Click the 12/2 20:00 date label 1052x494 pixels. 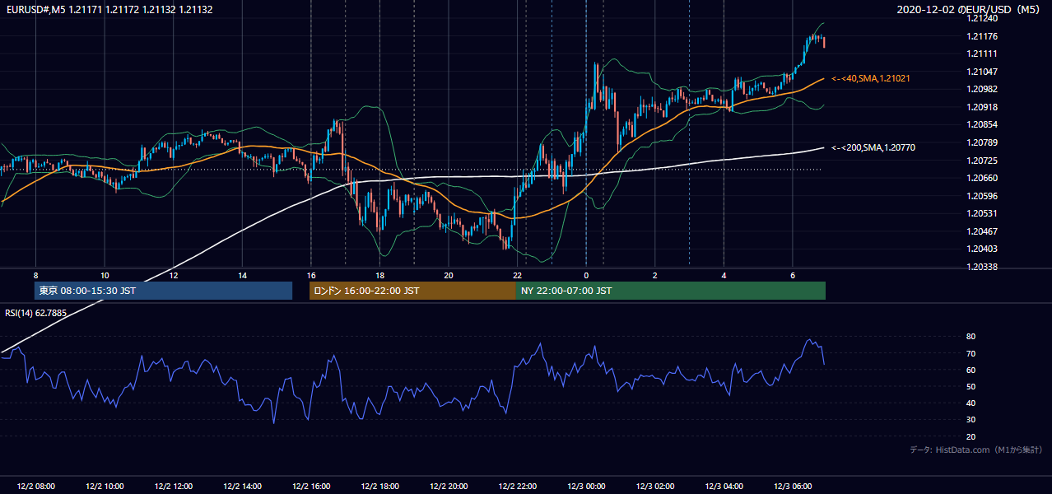[x=449, y=487]
